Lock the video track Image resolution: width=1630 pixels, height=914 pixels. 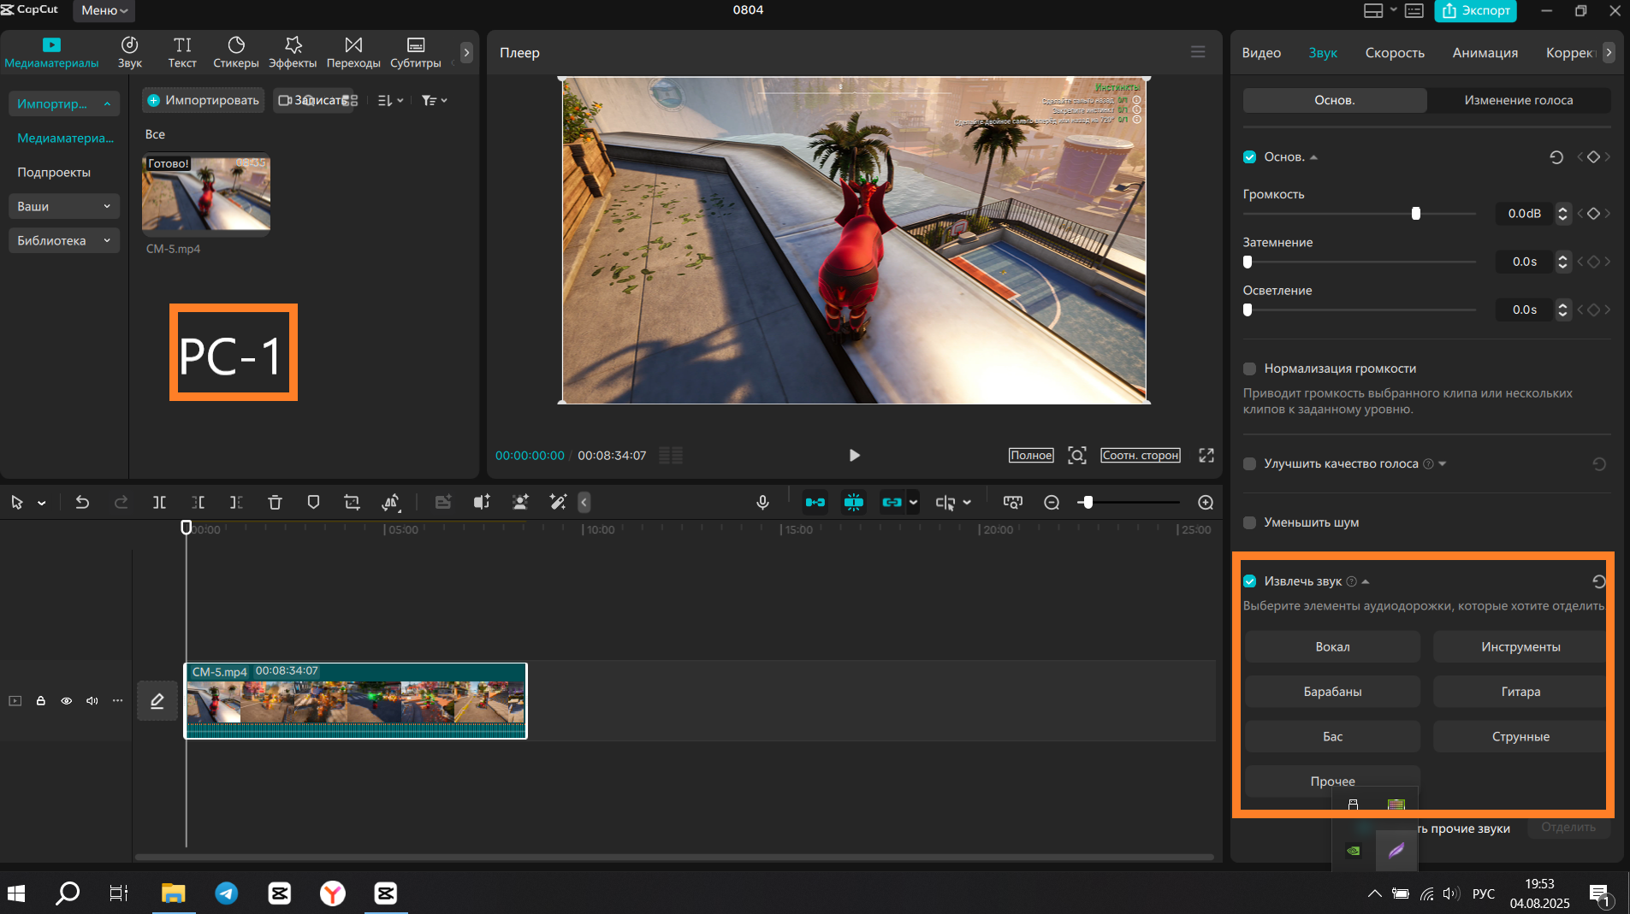coord(40,701)
